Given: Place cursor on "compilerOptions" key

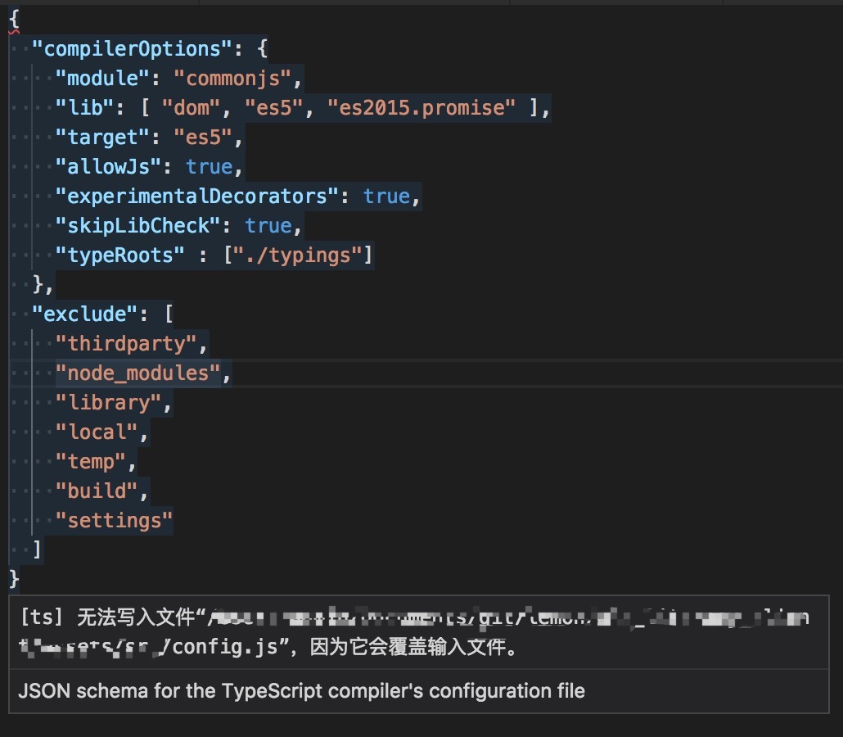Looking at the screenshot, I should click(x=127, y=49).
